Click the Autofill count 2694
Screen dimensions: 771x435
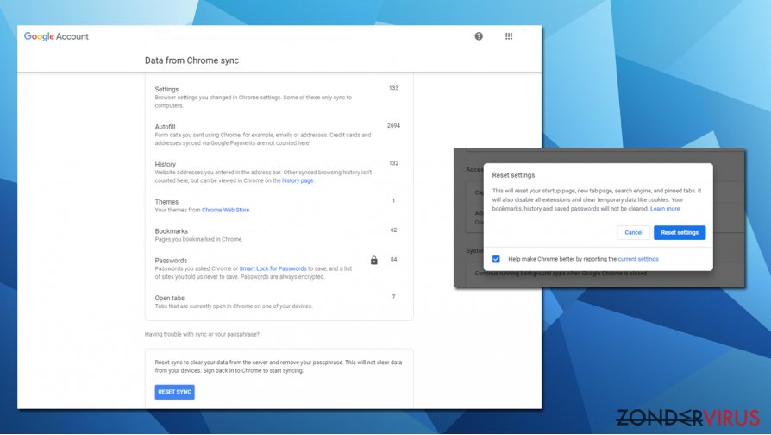pos(393,125)
